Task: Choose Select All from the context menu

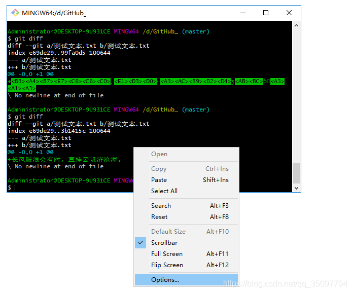Action: point(186,191)
